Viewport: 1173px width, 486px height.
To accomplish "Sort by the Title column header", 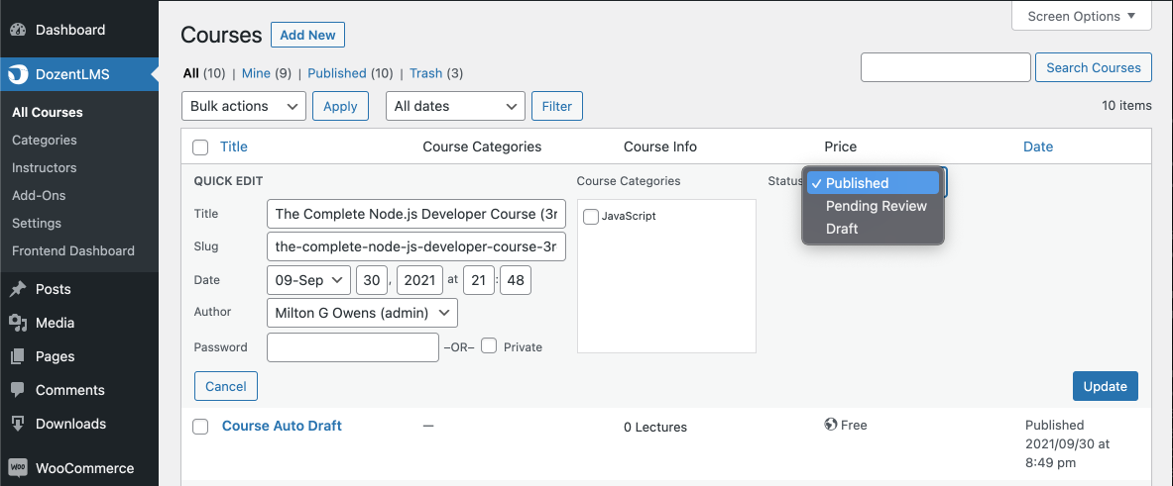I will coord(233,147).
